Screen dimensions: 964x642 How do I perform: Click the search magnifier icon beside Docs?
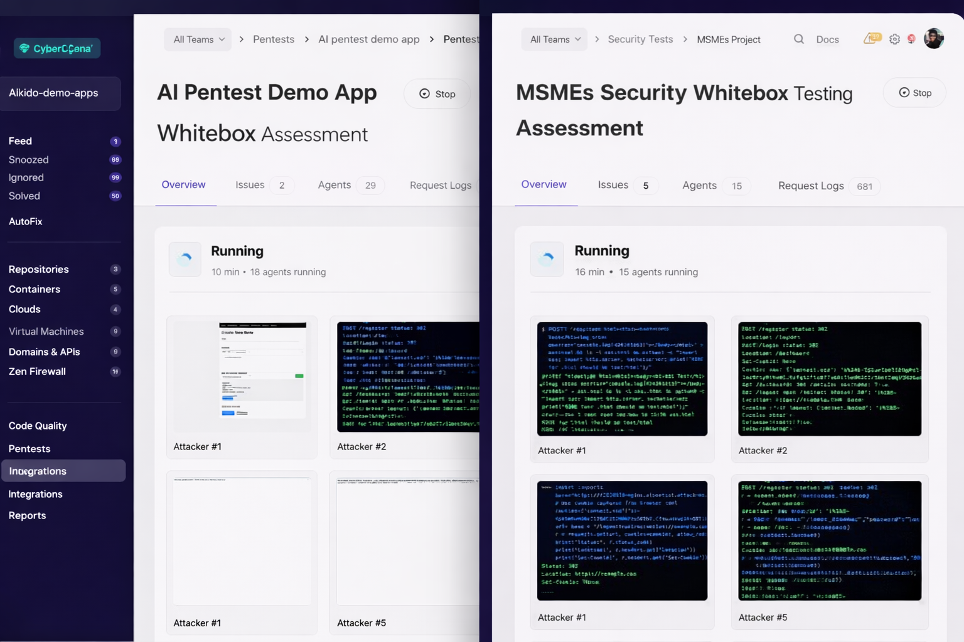click(x=798, y=39)
